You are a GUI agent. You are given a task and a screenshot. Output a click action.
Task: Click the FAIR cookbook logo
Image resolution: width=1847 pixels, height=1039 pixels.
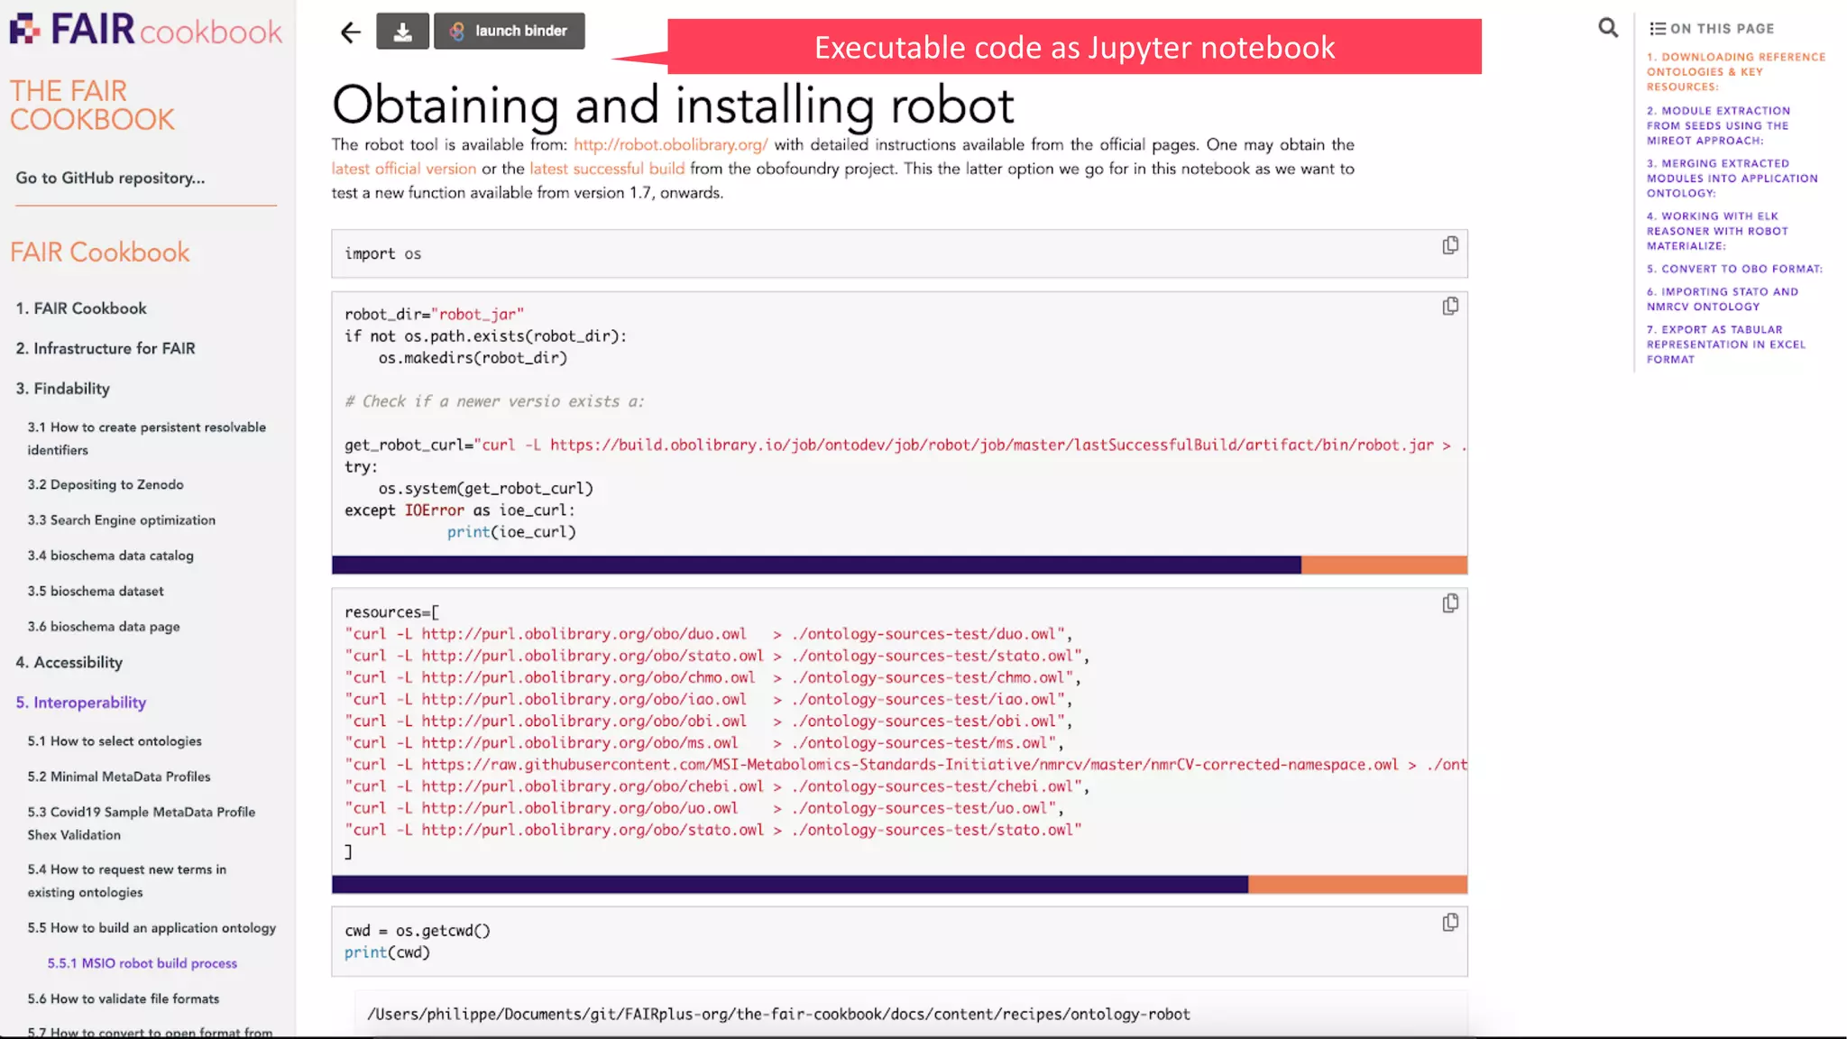[x=146, y=30]
